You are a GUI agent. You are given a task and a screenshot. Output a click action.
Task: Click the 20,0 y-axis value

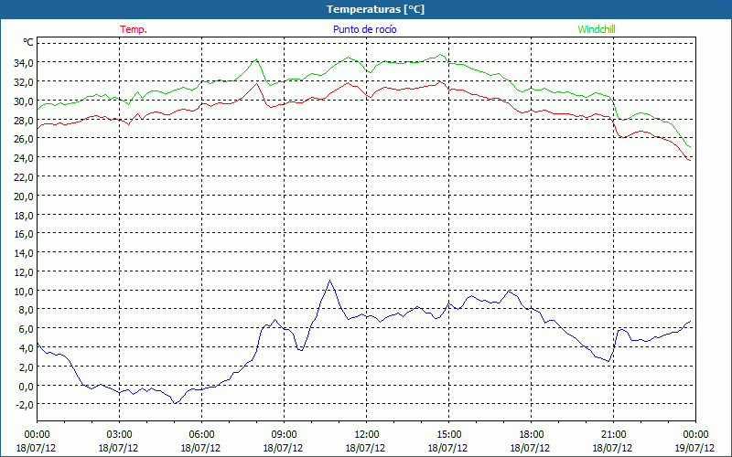click(x=24, y=197)
